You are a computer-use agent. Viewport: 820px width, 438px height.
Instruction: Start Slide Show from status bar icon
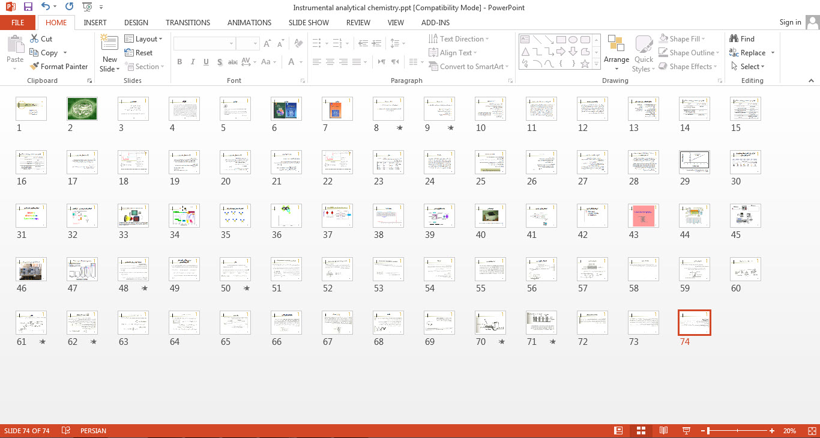point(686,431)
